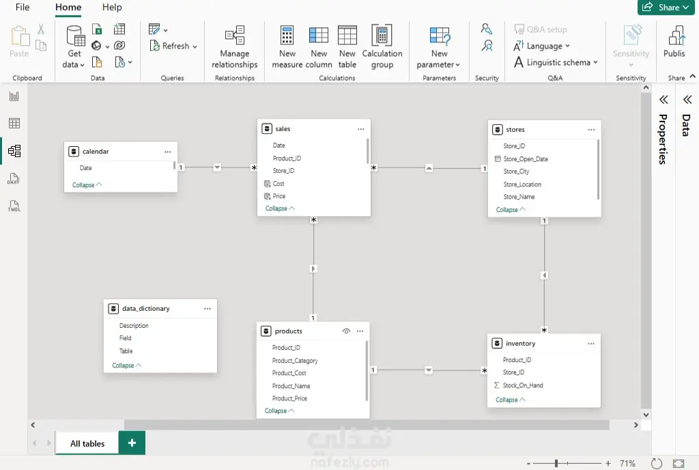Switch to Table view in sidebar
699x470 pixels.
pos(14,124)
